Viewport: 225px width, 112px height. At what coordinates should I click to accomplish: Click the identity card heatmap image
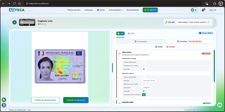click(x=60, y=66)
